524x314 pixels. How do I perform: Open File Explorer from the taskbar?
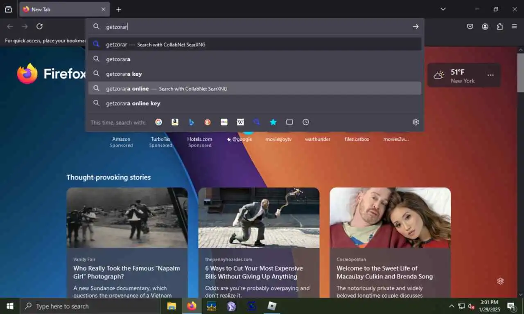(172, 306)
